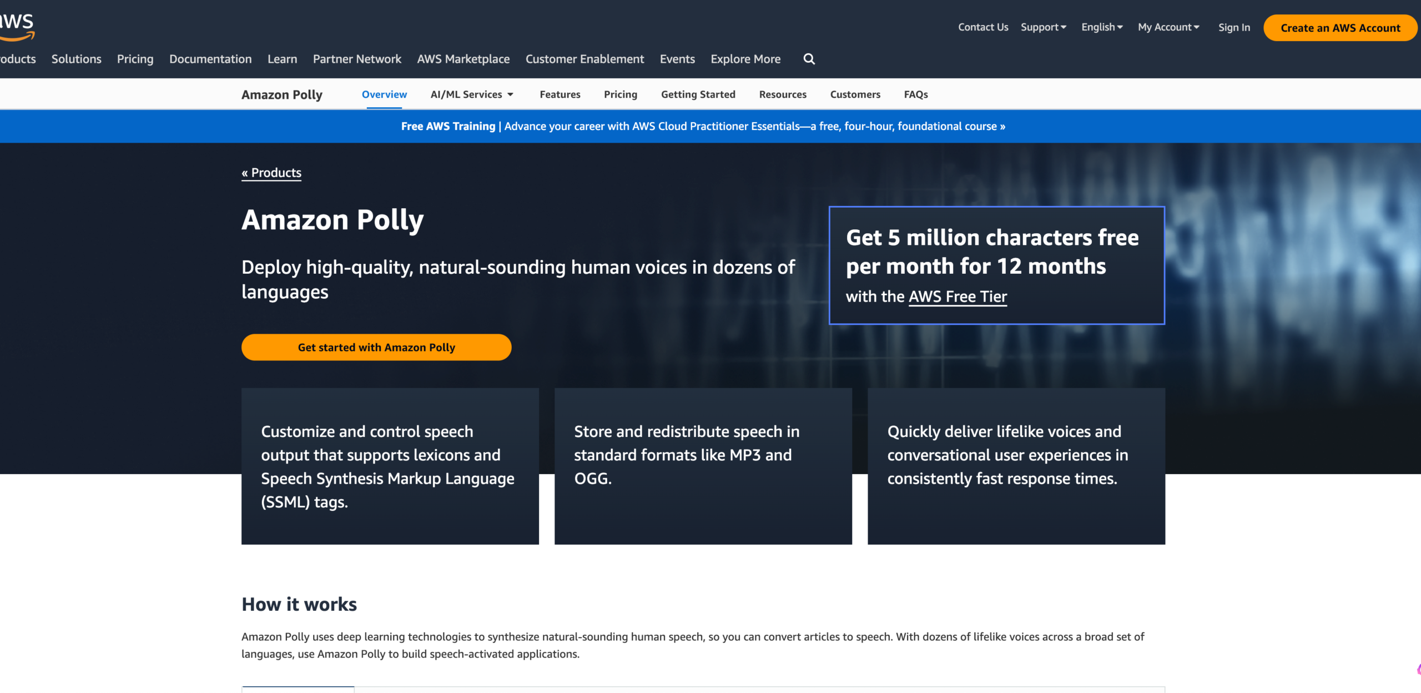
Task: Expand the My Account menu
Action: pyautogui.click(x=1168, y=27)
